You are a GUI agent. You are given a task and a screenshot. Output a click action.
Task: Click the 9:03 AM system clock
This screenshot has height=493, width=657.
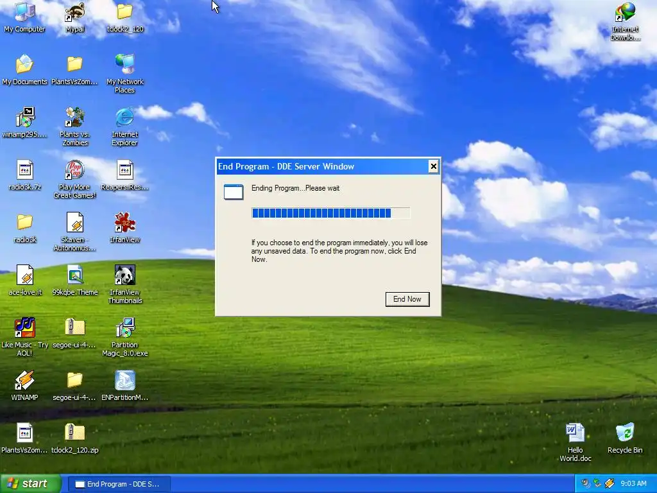pyautogui.click(x=633, y=484)
